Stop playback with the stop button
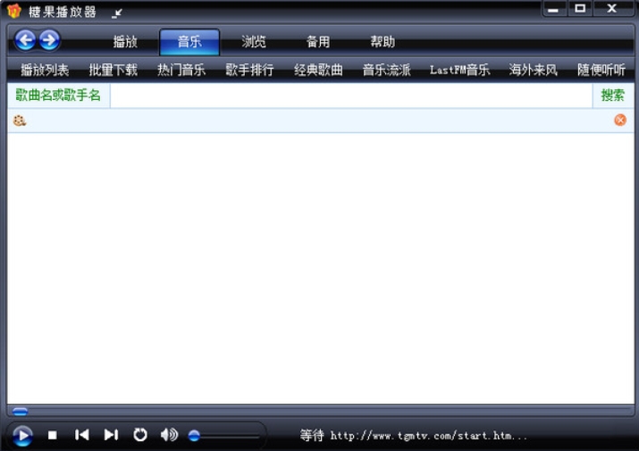The image size is (639, 451). coord(53,435)
